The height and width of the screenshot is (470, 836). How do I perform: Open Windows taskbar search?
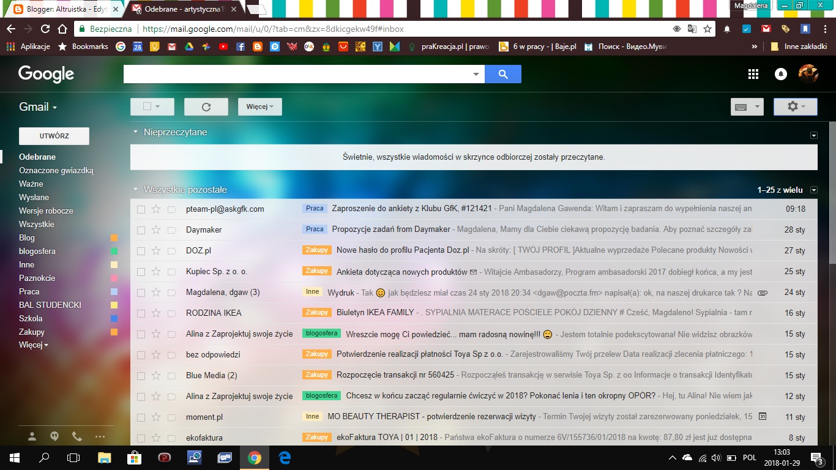tap(44, 457)
